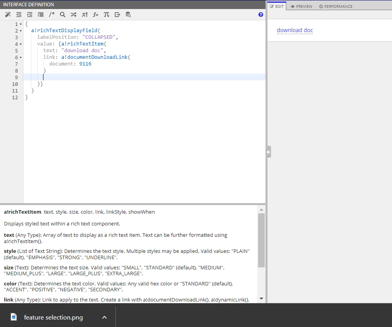The height and width of the screenshot is (327, 392).
Task: Click the INTERFACE DEFINITION header text
Action: point(29,4)
